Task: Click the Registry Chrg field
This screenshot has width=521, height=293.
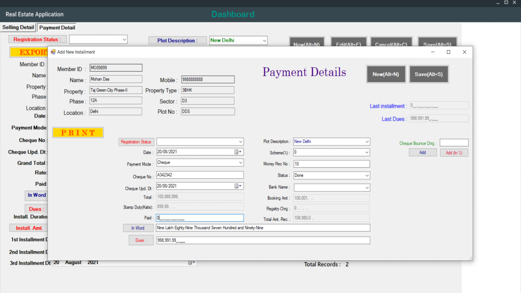Action: 331,208
